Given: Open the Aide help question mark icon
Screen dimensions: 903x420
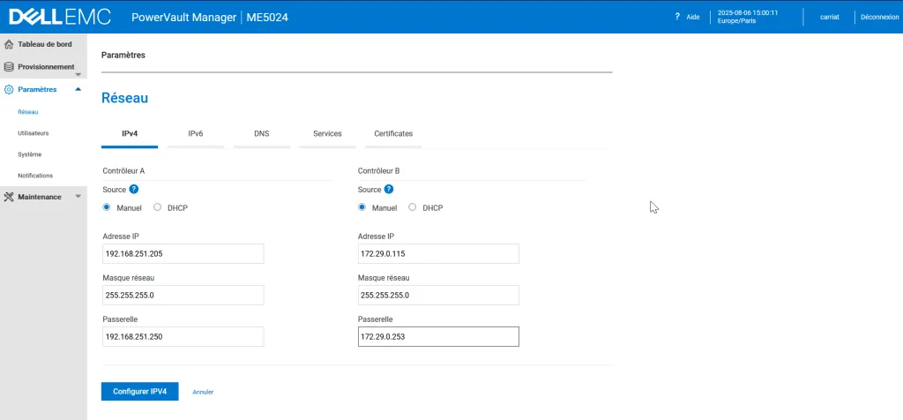Looking at the screenshot, I should [x=677, y=17].
